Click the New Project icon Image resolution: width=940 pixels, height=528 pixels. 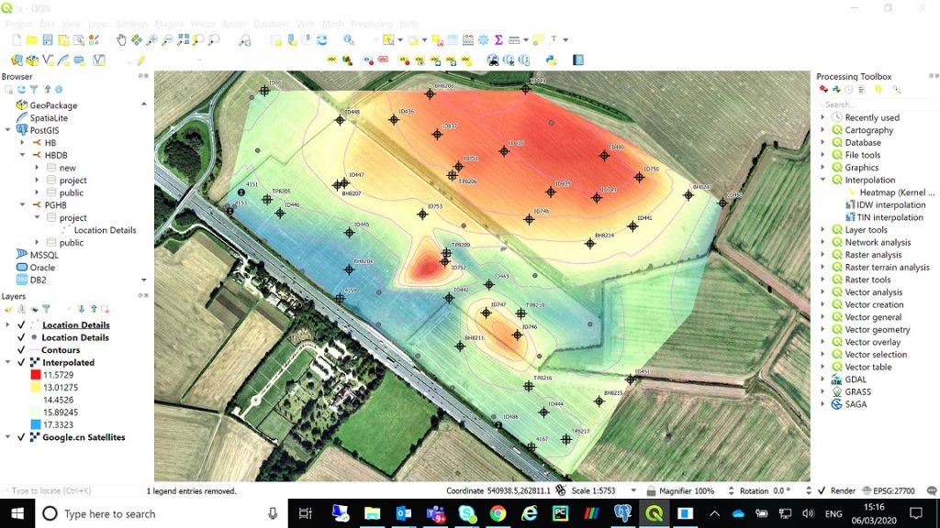pyautogui.click(x=16, y=39)
